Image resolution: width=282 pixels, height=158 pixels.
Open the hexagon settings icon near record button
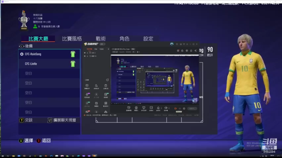184,108
